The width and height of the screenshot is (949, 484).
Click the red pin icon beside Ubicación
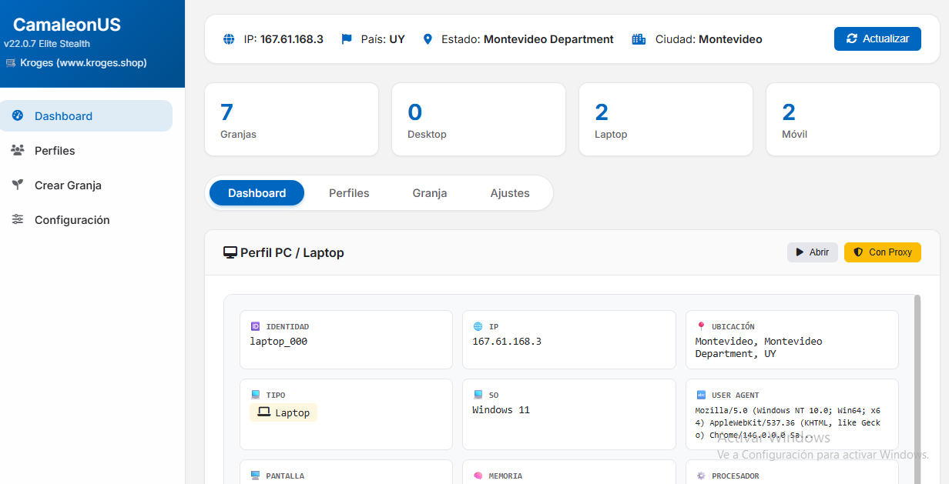[x=701, y=326]
